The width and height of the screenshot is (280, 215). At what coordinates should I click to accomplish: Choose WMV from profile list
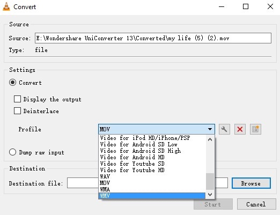pos(152,196)
